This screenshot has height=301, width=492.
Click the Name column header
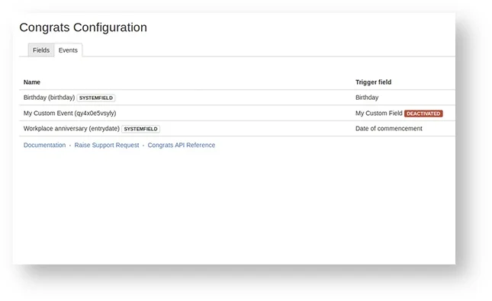(32, 82)
